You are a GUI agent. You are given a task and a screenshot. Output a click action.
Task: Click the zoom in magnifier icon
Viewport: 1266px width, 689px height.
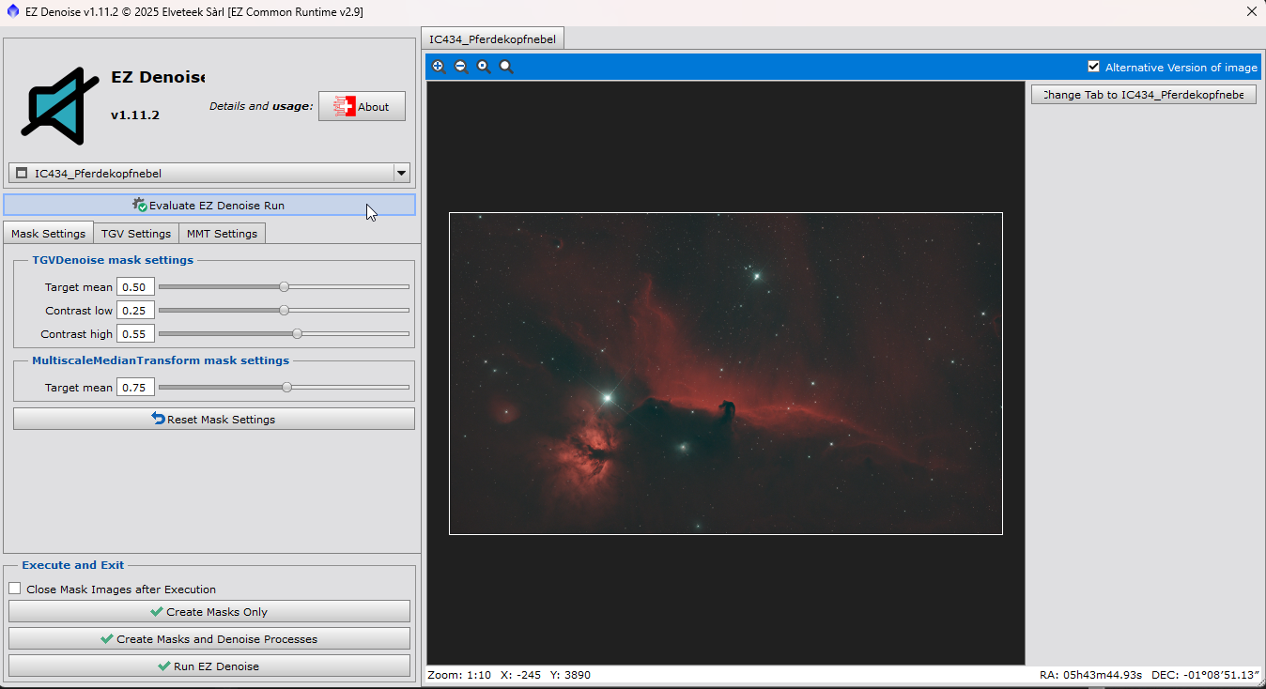point(438,67)
